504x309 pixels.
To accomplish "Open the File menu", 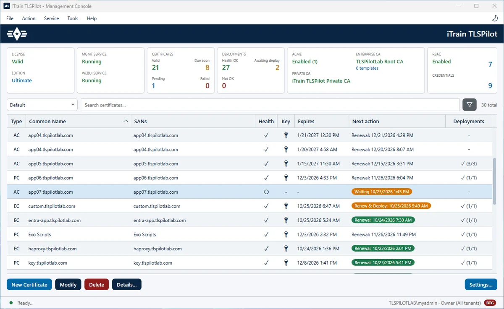I will 10,18.
